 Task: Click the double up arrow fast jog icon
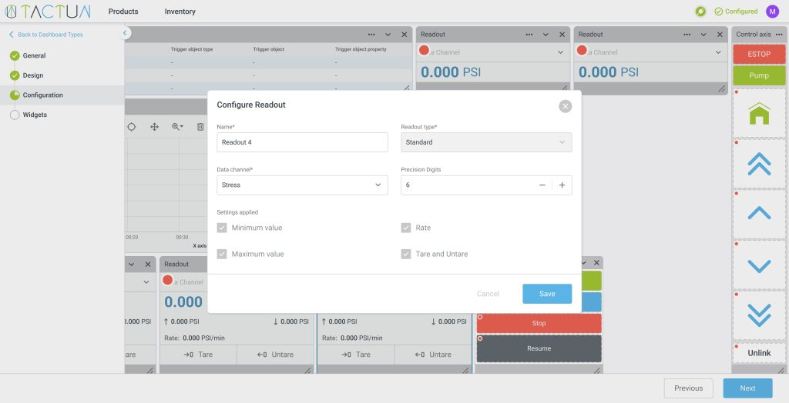(x=759, y=164)
